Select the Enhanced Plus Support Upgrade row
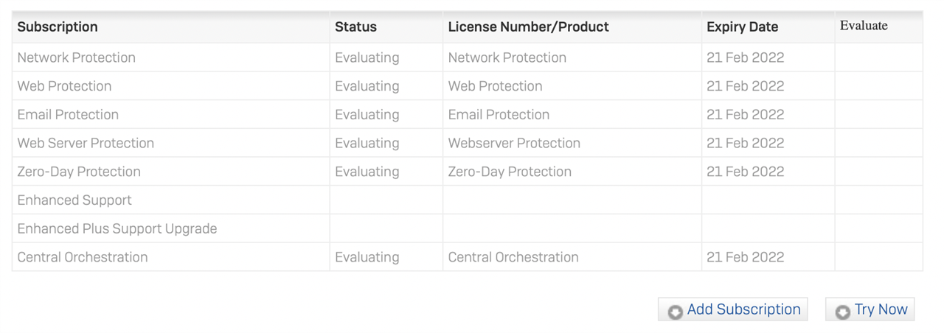This screenshot has width=944, height=333. [467, 229]
